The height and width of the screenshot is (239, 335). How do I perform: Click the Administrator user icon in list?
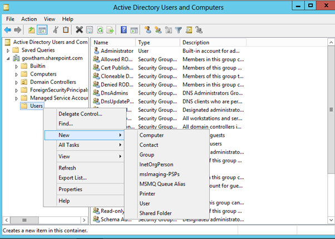point(96,51)
